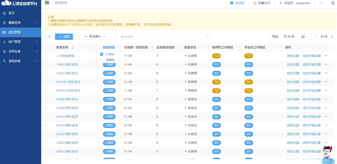Sort by 教室名称 column arrows
The height and width of the screenshot is (164, 337).
72,47
